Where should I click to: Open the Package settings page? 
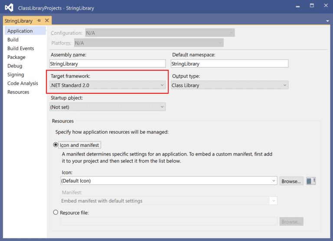[16, 57]
